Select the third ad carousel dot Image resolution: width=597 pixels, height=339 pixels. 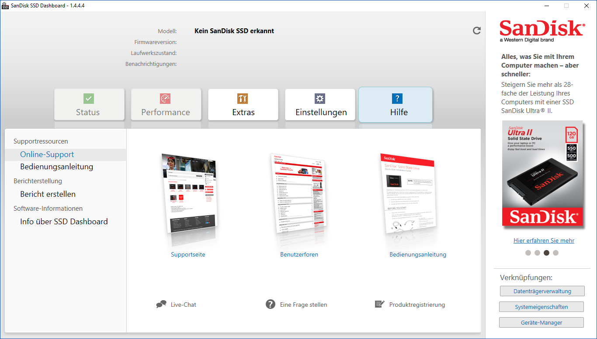point(546,253)
